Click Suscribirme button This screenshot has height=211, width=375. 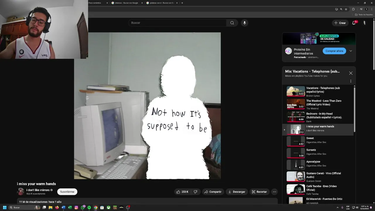(x=67, y=192)
